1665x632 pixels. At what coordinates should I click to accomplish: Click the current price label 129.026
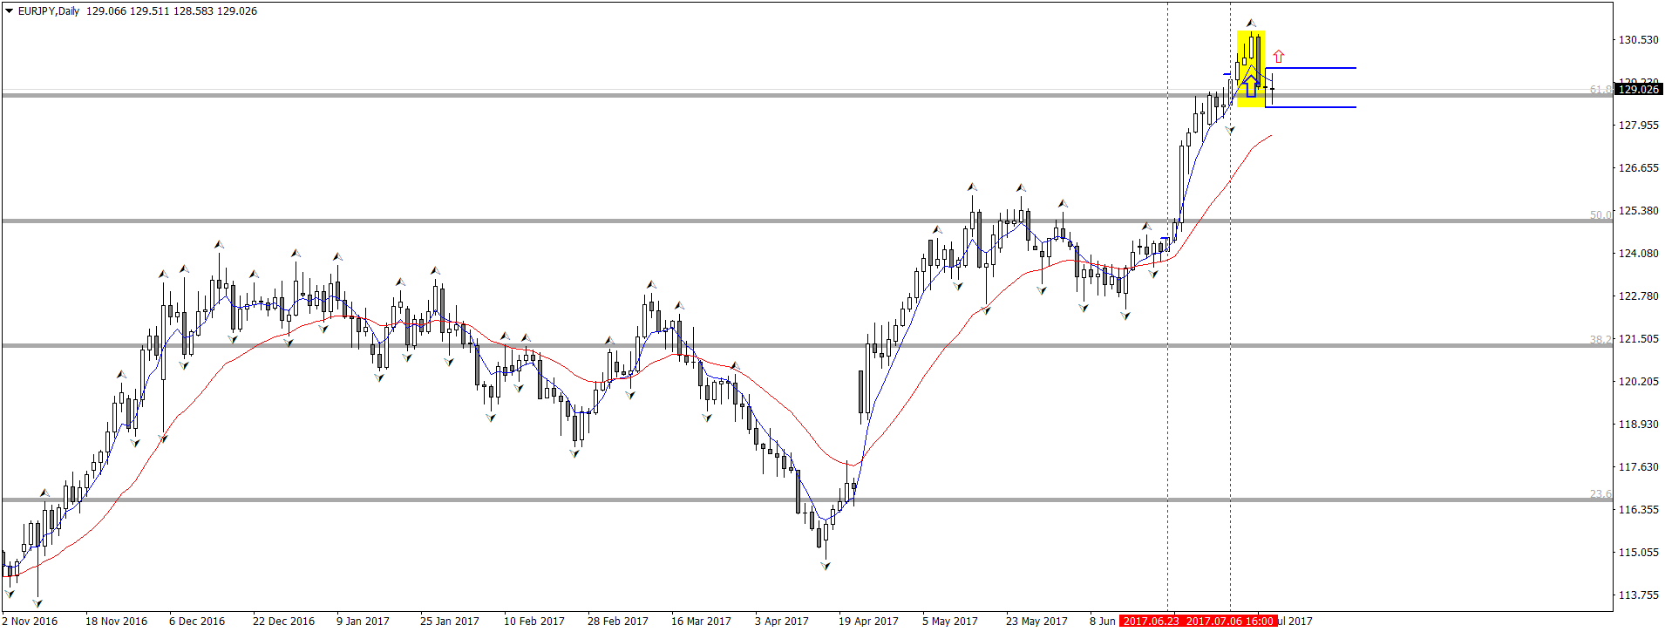[x=1638, y=89]
